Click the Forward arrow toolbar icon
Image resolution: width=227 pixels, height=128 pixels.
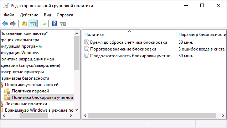pyautogui.click(x=13, y=23)
